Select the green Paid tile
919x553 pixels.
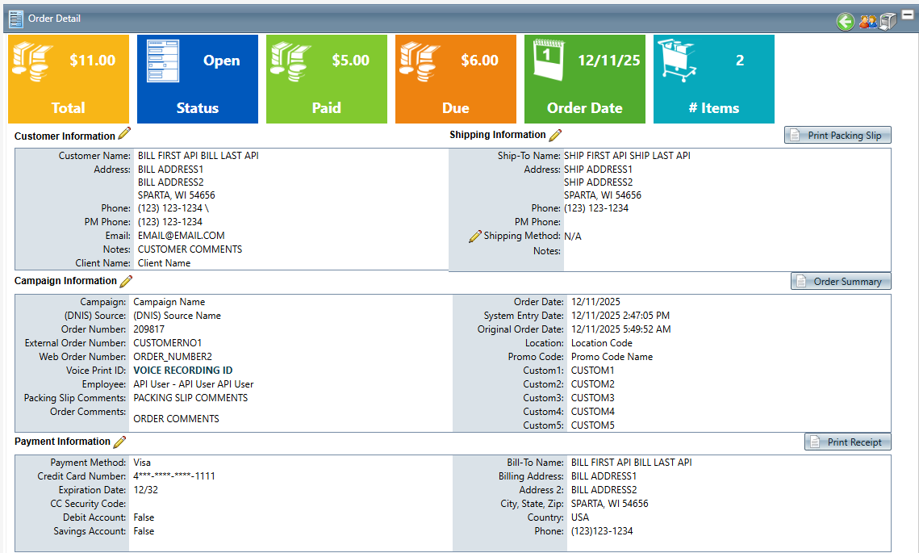pyautogui.click(x=327, y=79)
